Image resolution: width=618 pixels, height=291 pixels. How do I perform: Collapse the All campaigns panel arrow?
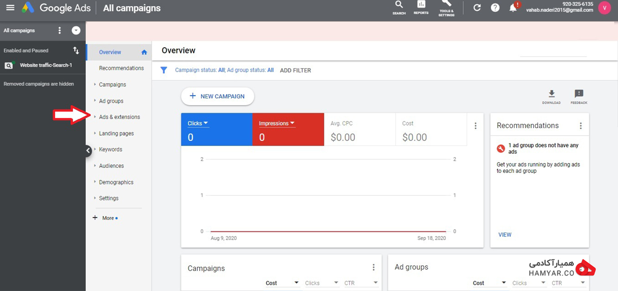pos(76,31)
